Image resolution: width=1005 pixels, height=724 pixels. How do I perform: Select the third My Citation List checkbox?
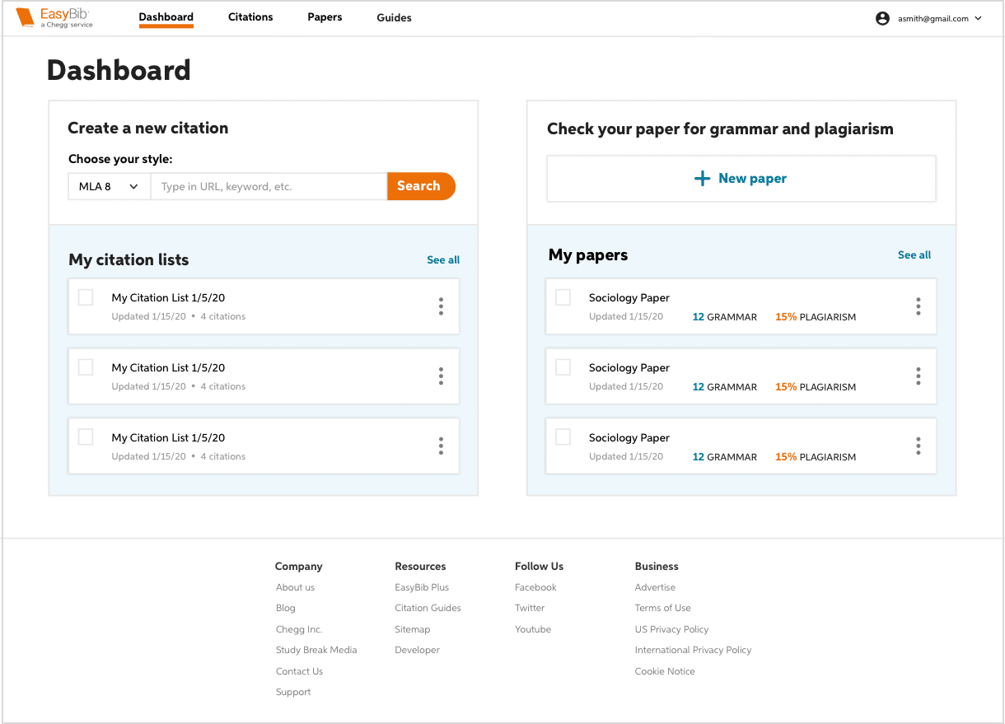click(x=86, y=437)
